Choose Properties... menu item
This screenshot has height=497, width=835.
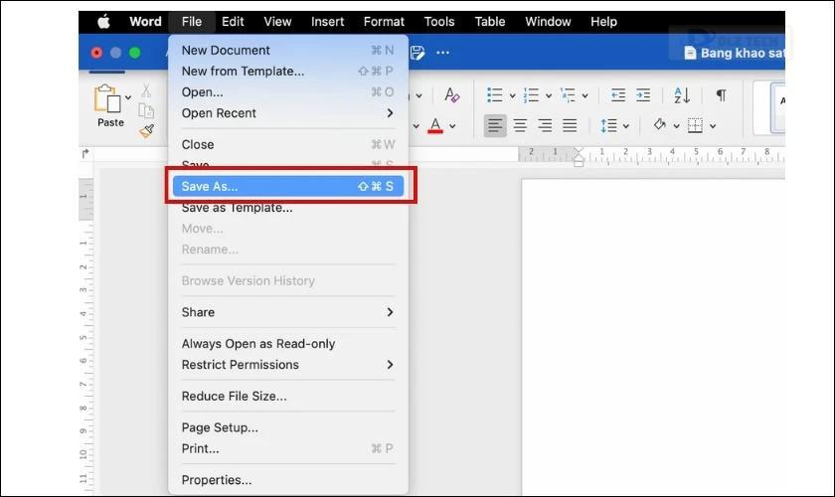[x=288, y=480]
